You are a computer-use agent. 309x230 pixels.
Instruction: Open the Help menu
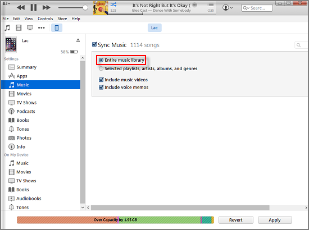(x=76, y=19)
